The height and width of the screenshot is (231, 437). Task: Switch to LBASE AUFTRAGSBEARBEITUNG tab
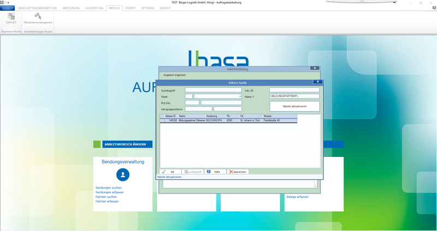click(x=37, y=8)
